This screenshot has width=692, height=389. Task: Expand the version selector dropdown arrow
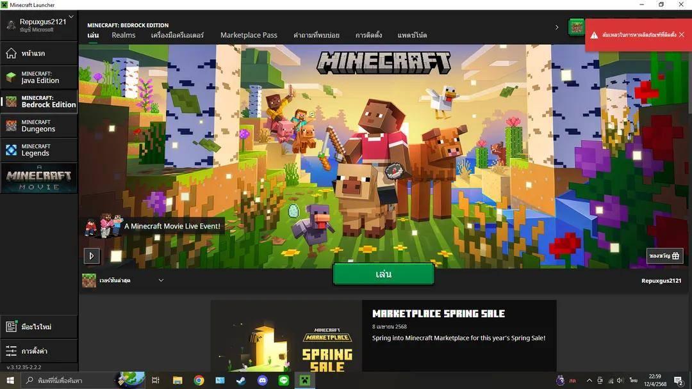click(x=161, y=280)
